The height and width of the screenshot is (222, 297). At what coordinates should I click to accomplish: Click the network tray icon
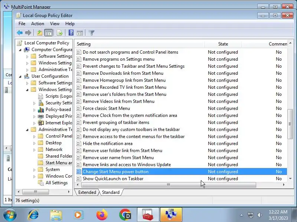pos(251,215)
